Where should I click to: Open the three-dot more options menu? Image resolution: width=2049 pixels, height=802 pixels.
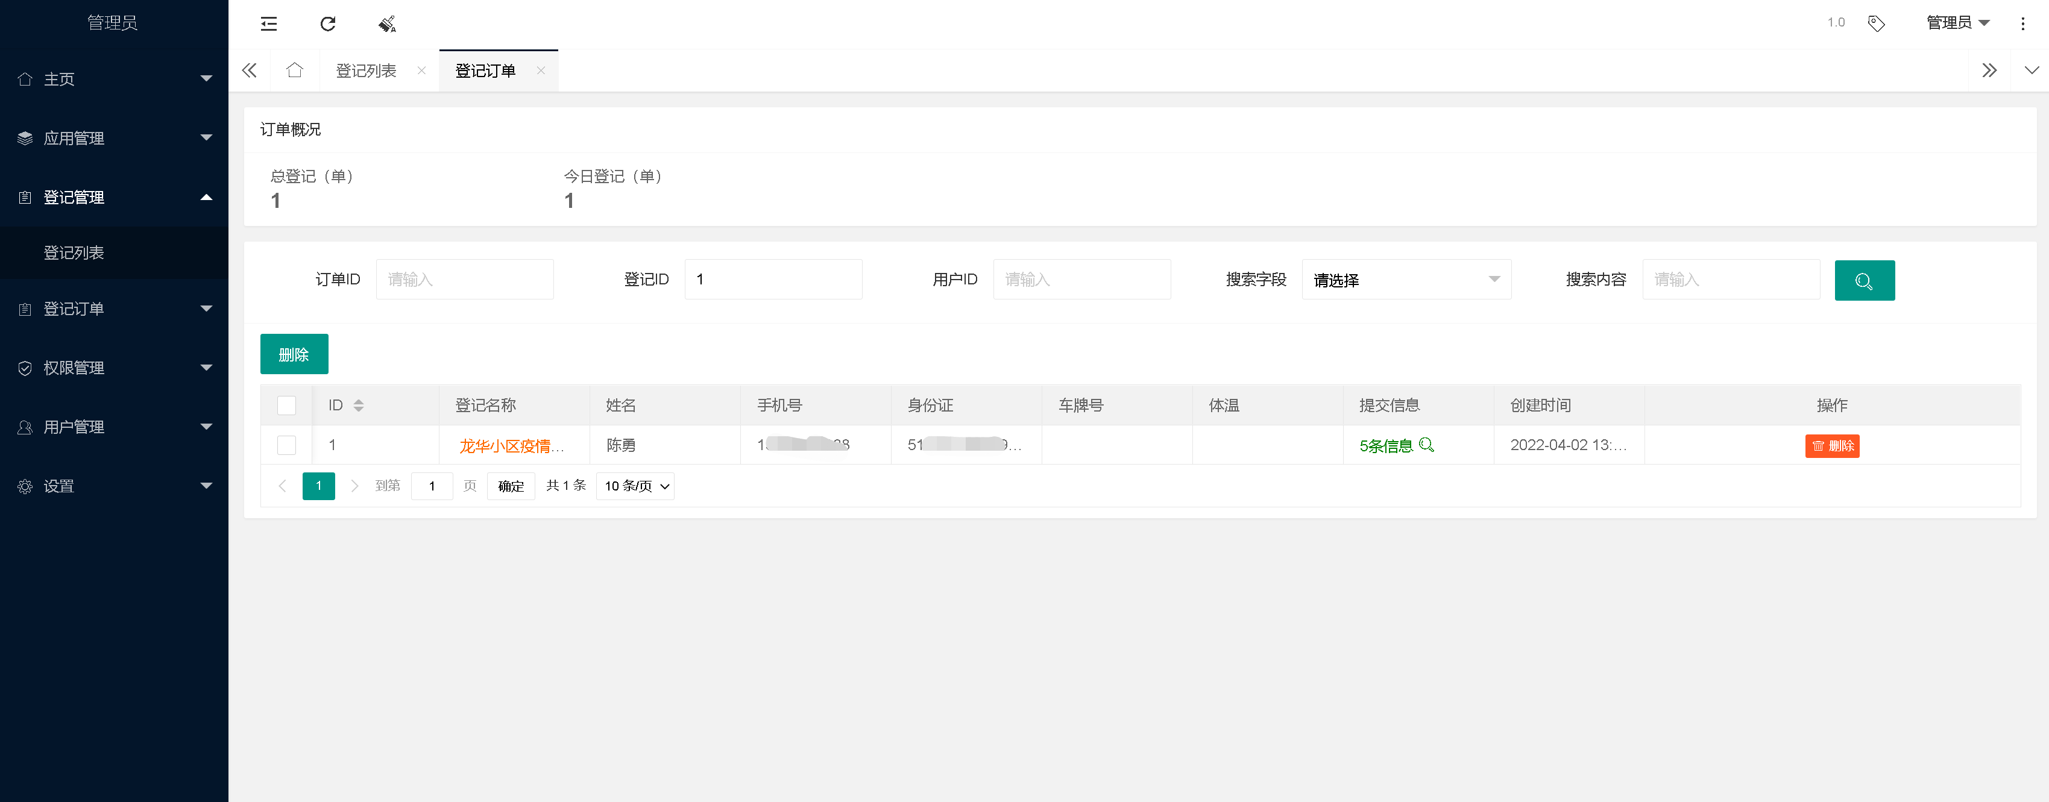point(2022,23)
